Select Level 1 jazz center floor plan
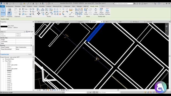The width and height of the screenshot is (171, 96). click(12, 65)
